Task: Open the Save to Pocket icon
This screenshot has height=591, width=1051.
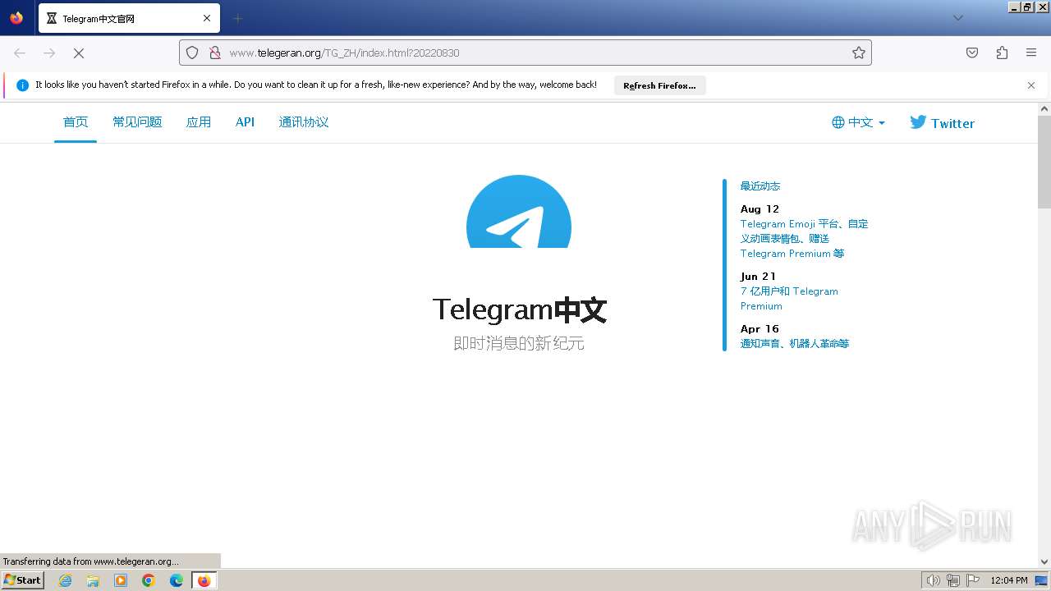Action: tap(972, 53)
